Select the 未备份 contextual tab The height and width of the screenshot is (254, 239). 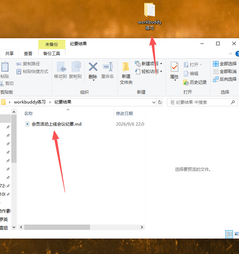coord(52,44)
